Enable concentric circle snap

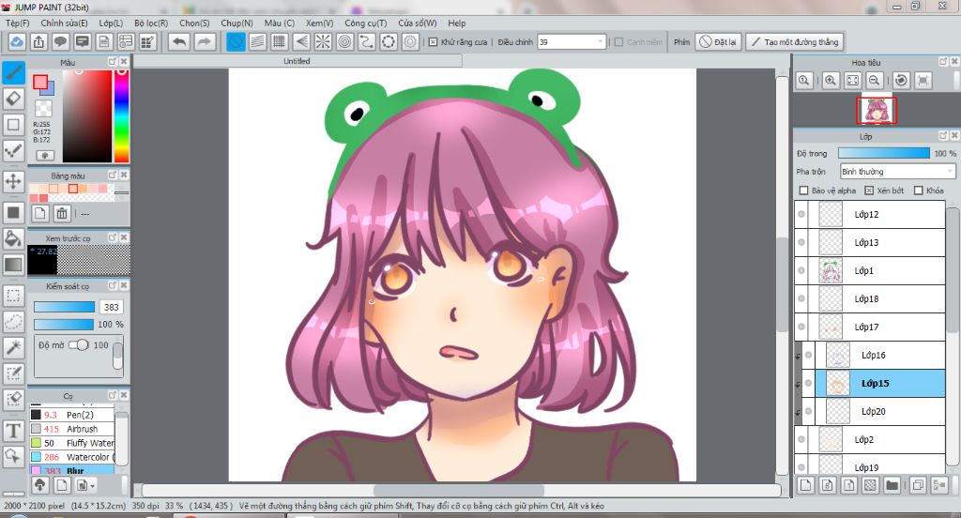(345, 41)
